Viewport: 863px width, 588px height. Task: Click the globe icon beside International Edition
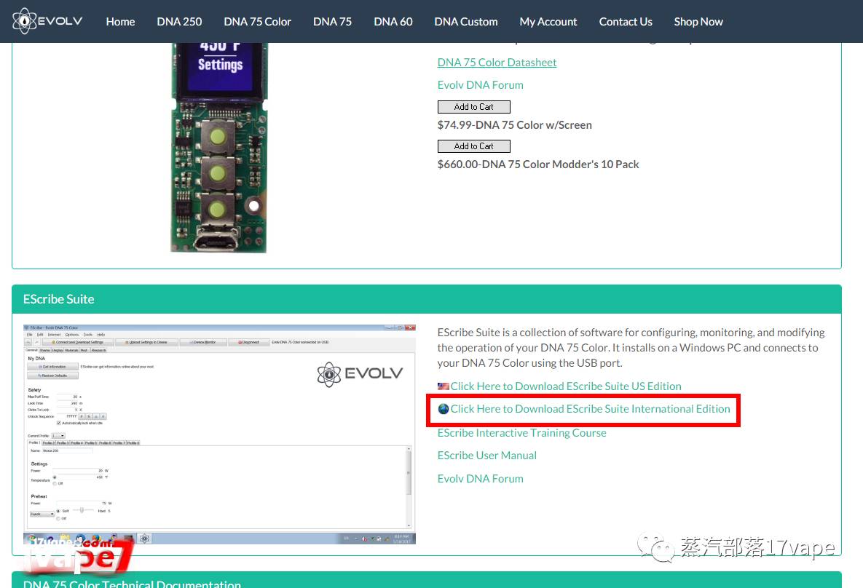click(x=443, y=409)
